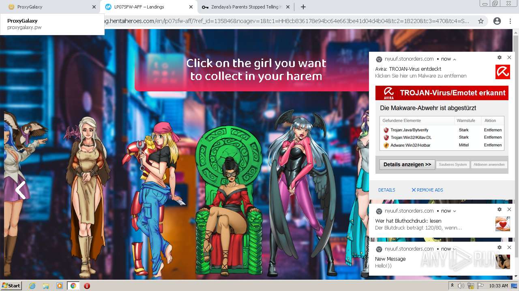This screenshot has height=291, width=519.
Task: Close the Avira TROJAN notification
Action: point(509,58)
